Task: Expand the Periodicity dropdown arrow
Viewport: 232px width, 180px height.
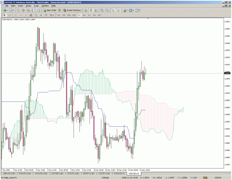Action: click(133, 10)
